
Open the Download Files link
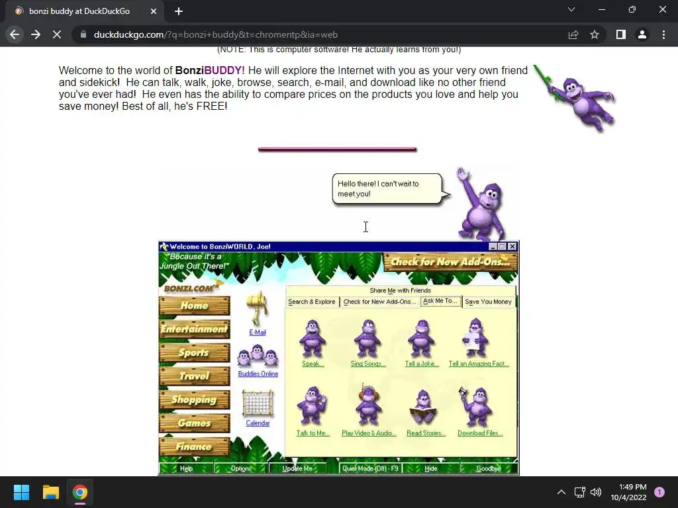pos(480,433)
